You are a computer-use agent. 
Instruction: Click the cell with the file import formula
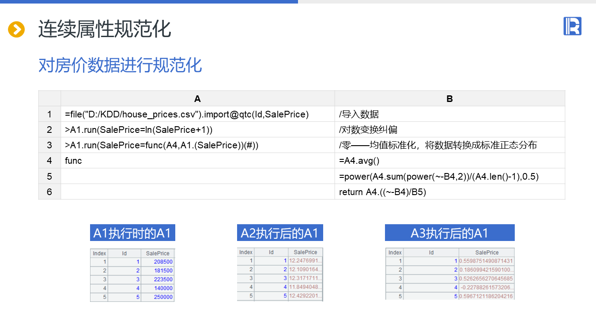click(x=197, y=114)
